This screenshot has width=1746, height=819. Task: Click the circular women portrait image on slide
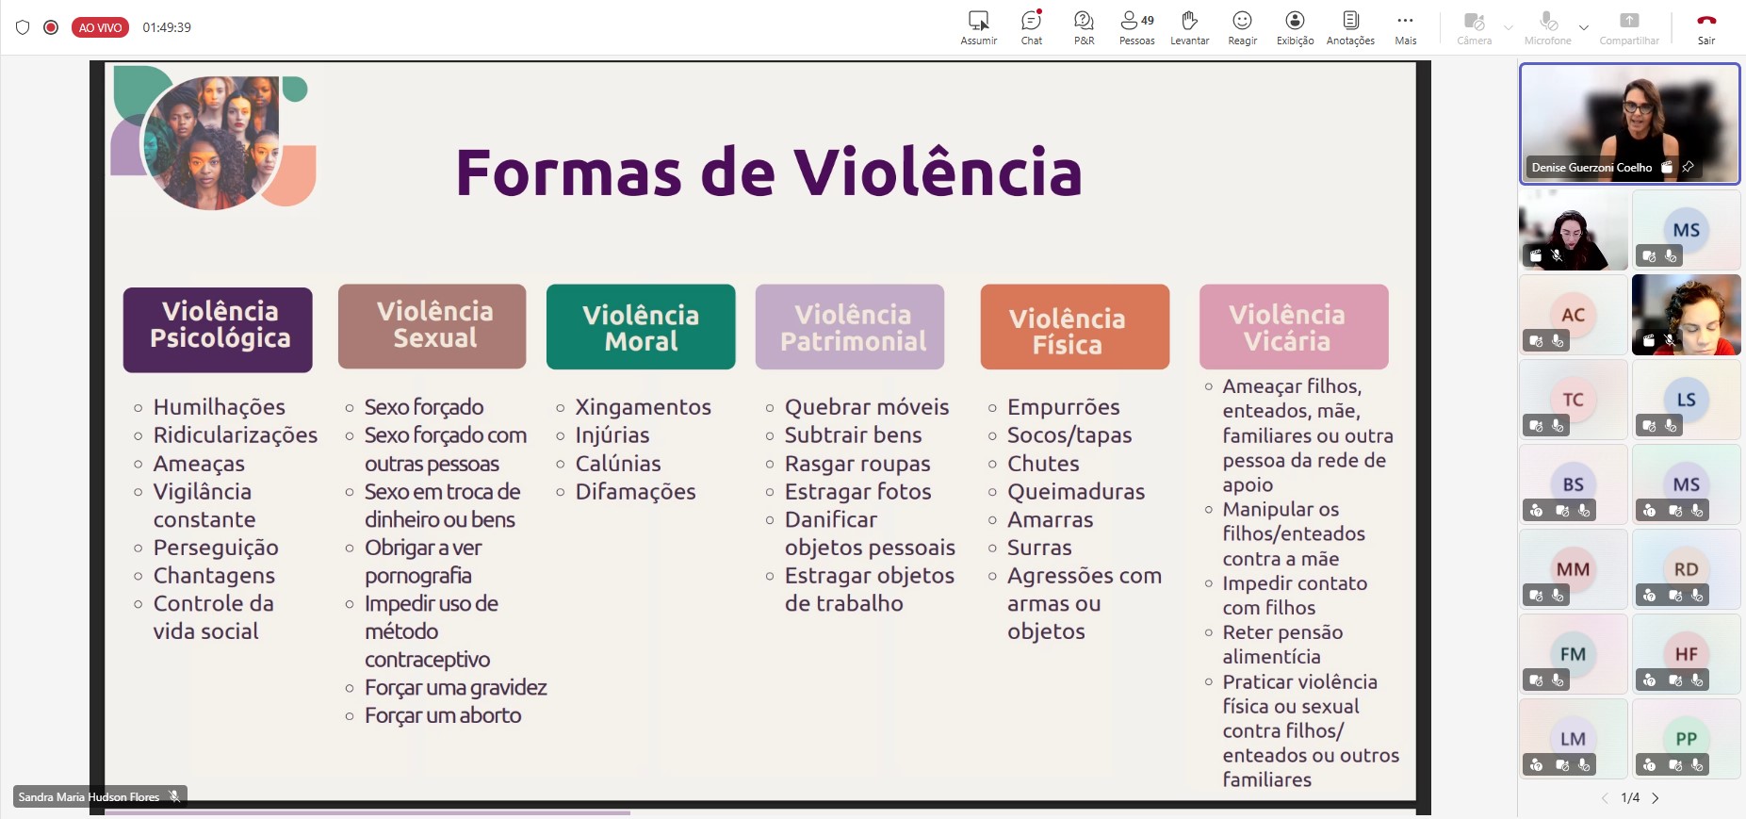point(214,140)
